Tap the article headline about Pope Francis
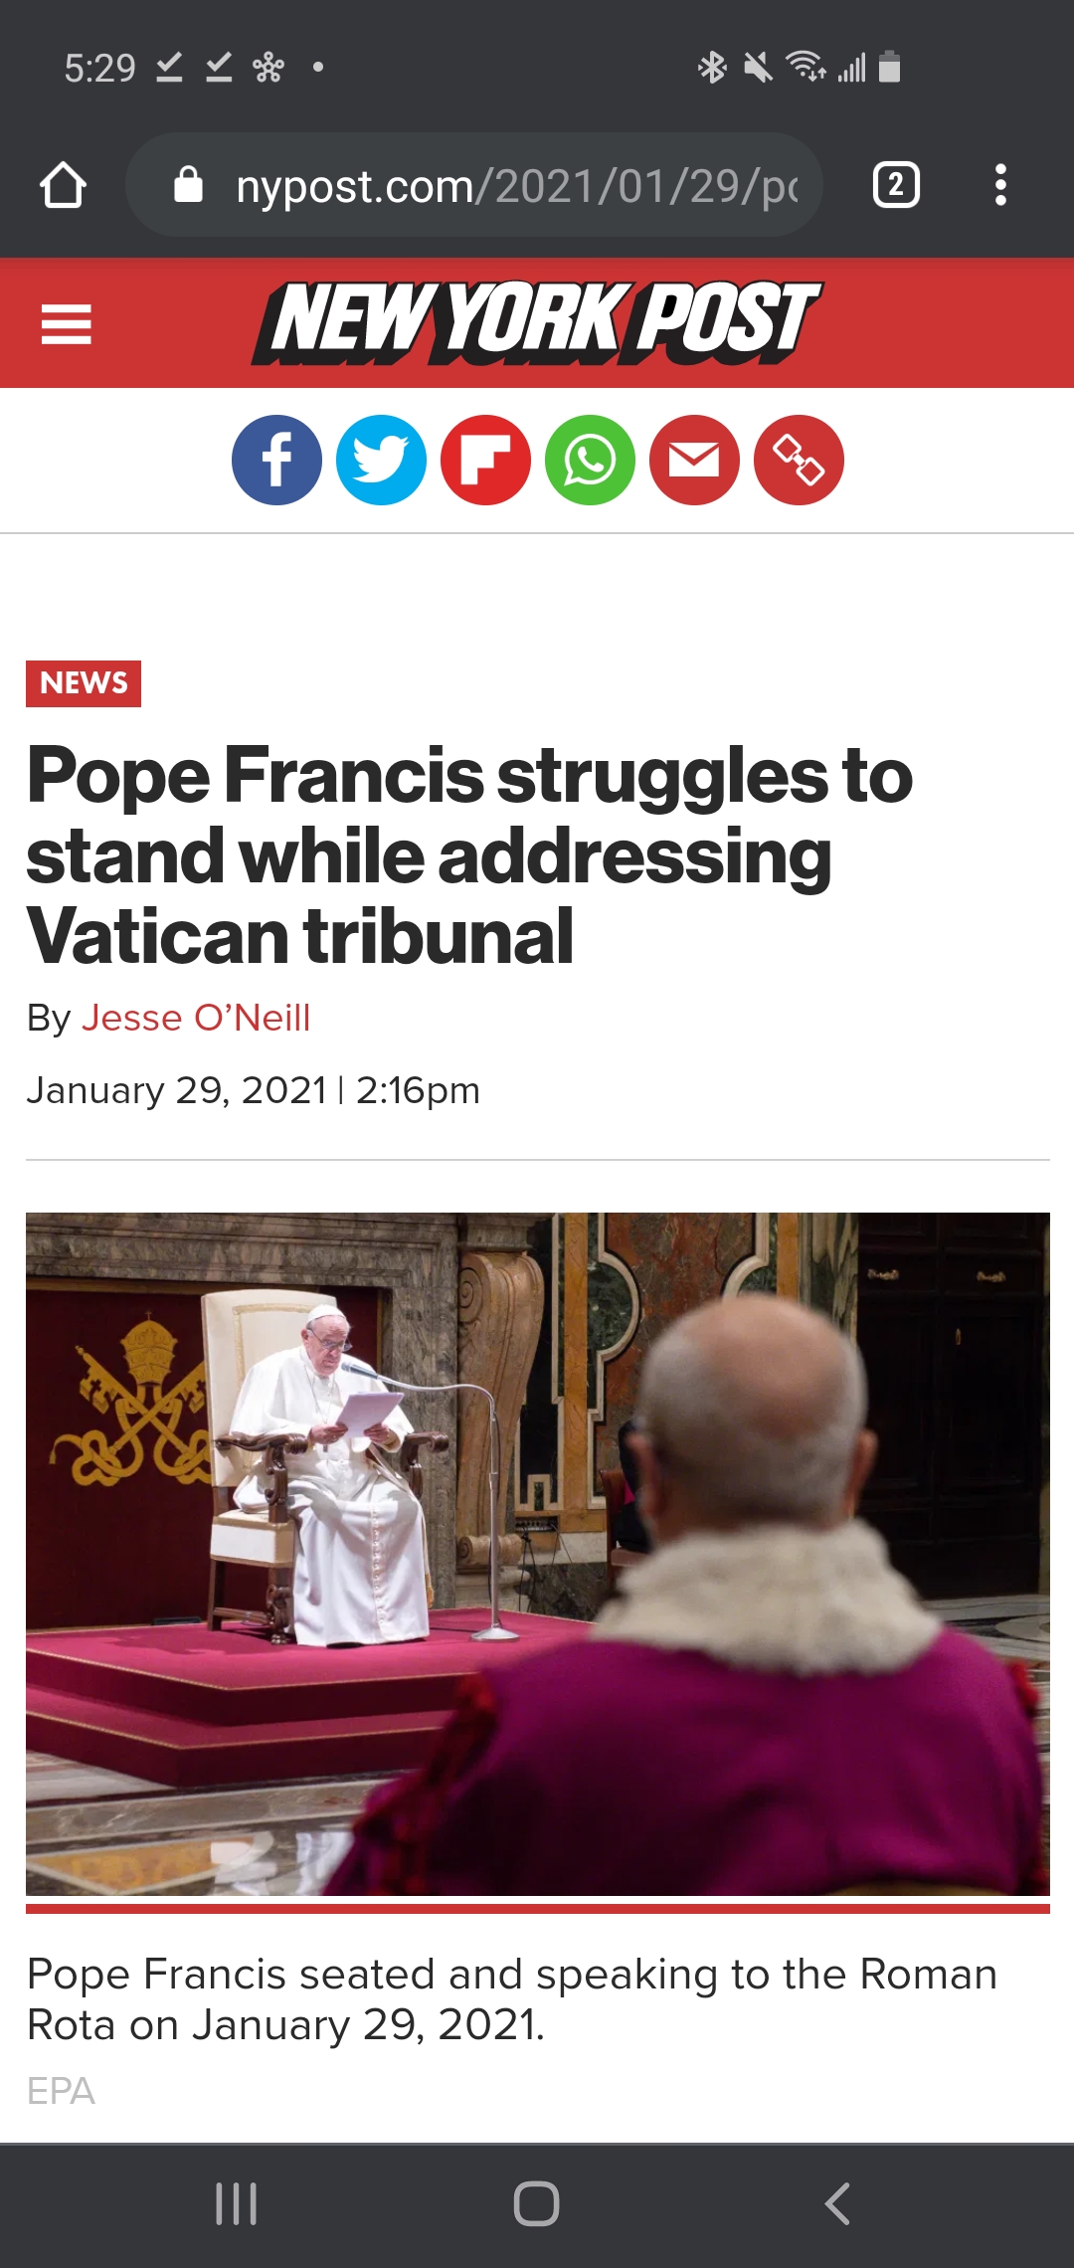 (469, 855)
